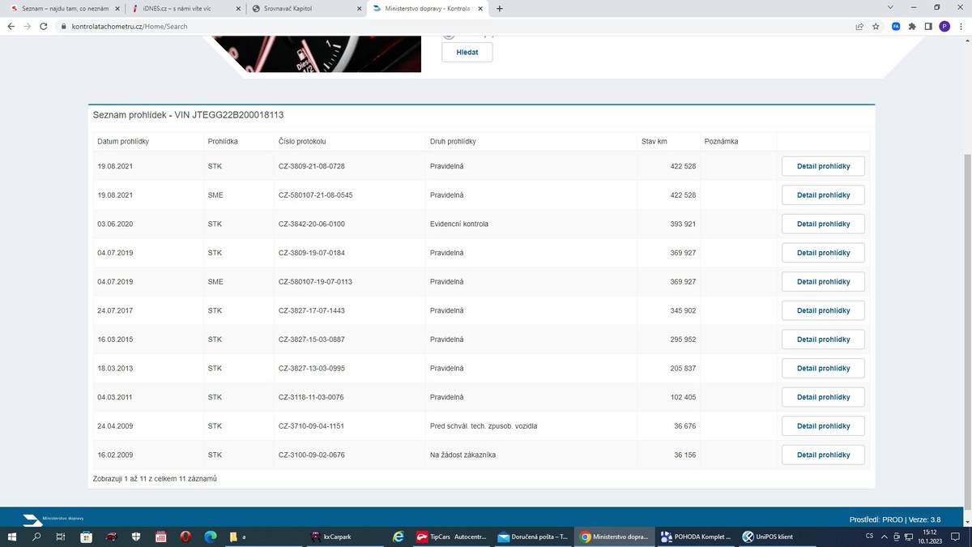Open the Chrome profile avatar
972x547 pixels.
pos(944,26)
